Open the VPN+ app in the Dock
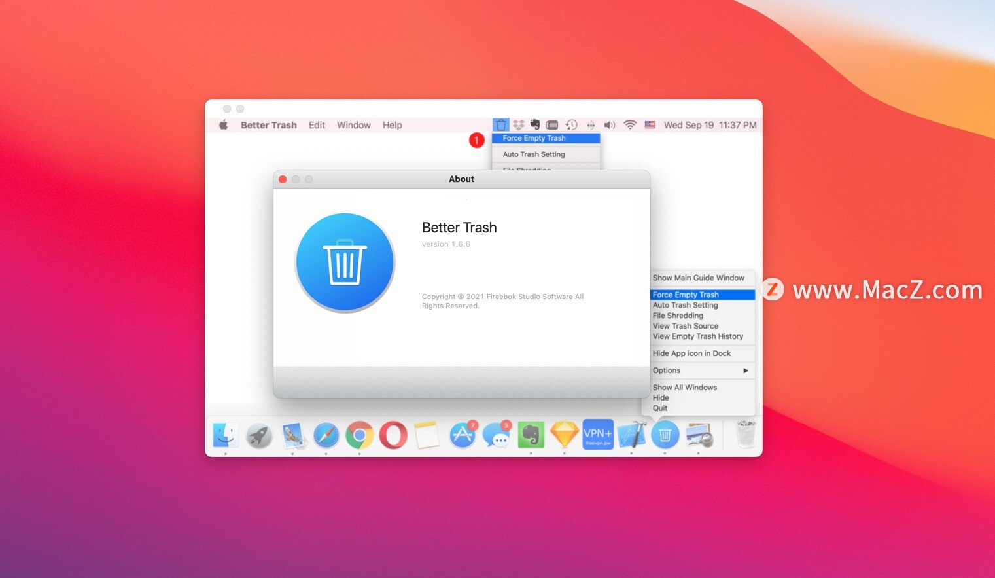Screen dimensions: 995x578 (x=598, y=435)
